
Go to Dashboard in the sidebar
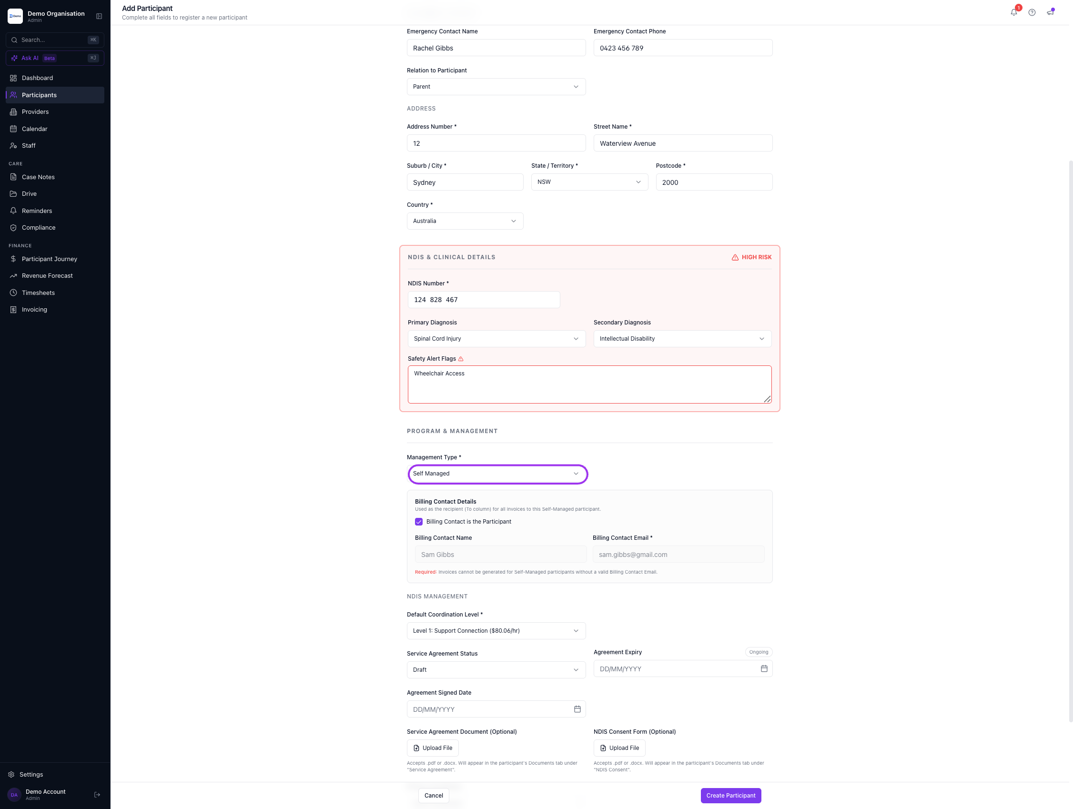[x=55, y=78]
